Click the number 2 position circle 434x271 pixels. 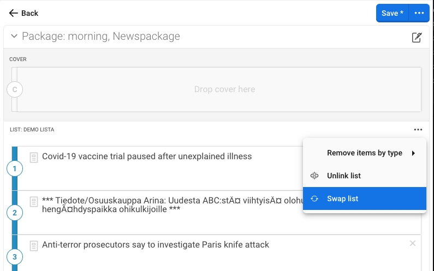15,213
